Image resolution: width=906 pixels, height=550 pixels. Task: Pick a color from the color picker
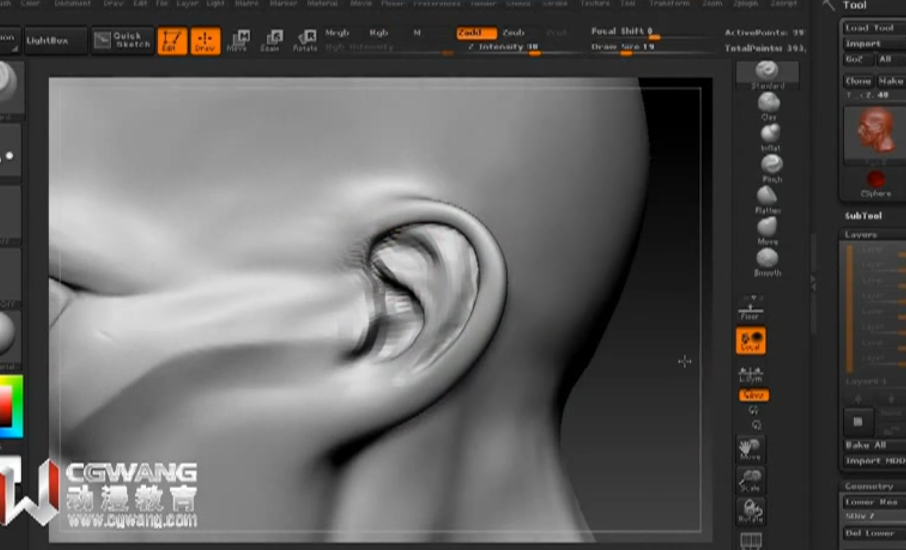pos(11,407)
